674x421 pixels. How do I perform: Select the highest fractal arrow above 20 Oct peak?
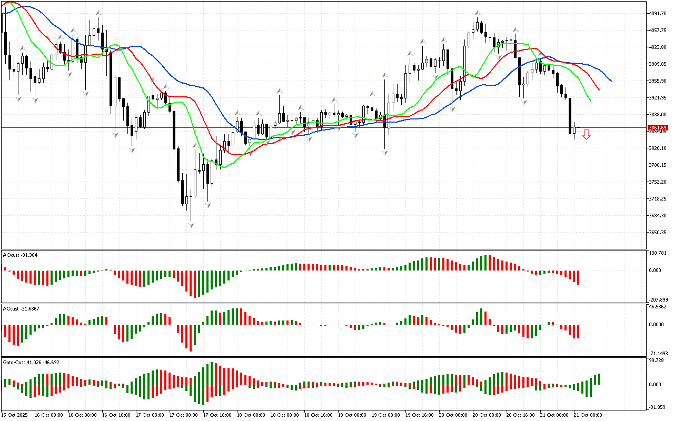coord(478,13)
